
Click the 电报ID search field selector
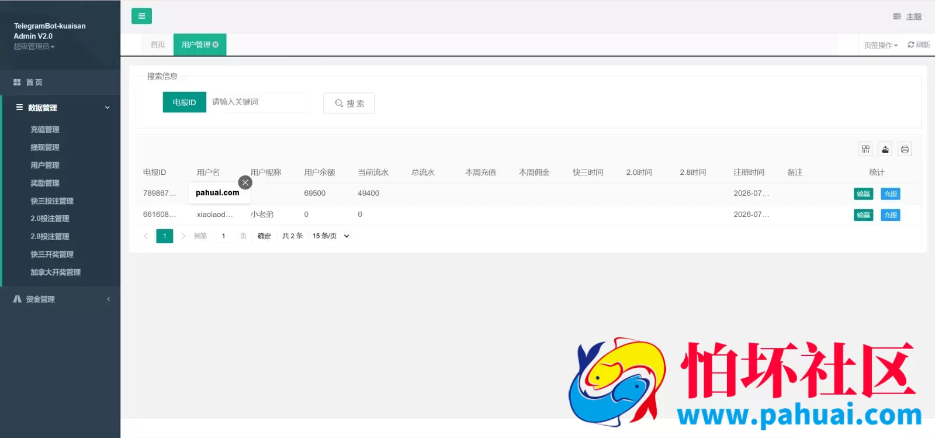point(184,102)
